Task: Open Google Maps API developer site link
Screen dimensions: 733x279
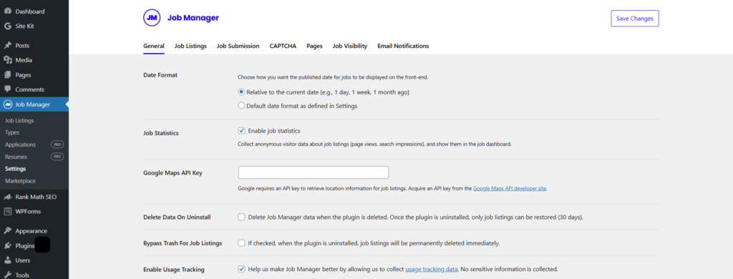Action: (x=510, y=189)
